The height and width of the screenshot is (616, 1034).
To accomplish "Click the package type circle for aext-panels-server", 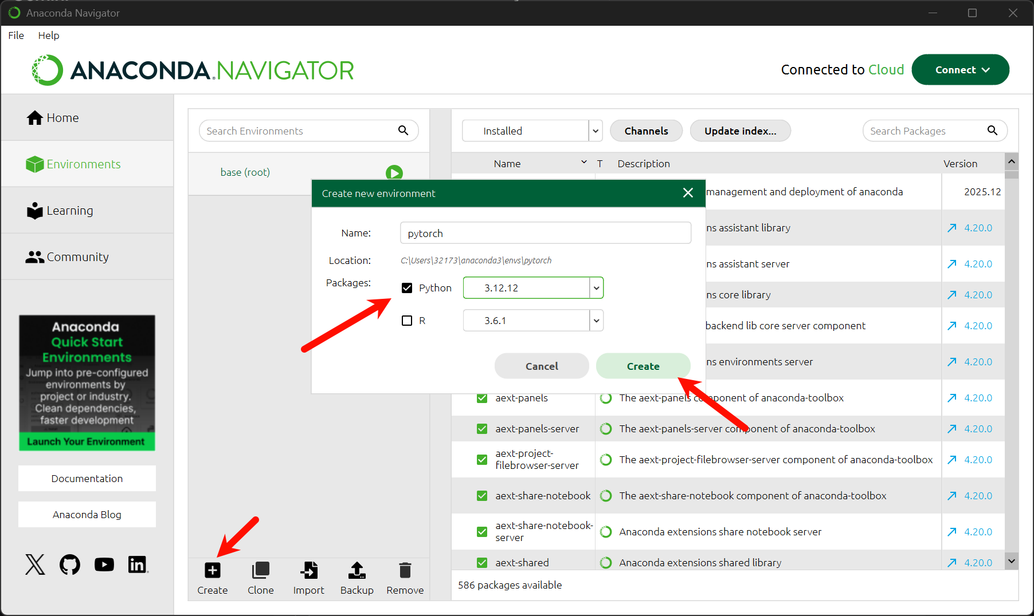I will (606, 429).
